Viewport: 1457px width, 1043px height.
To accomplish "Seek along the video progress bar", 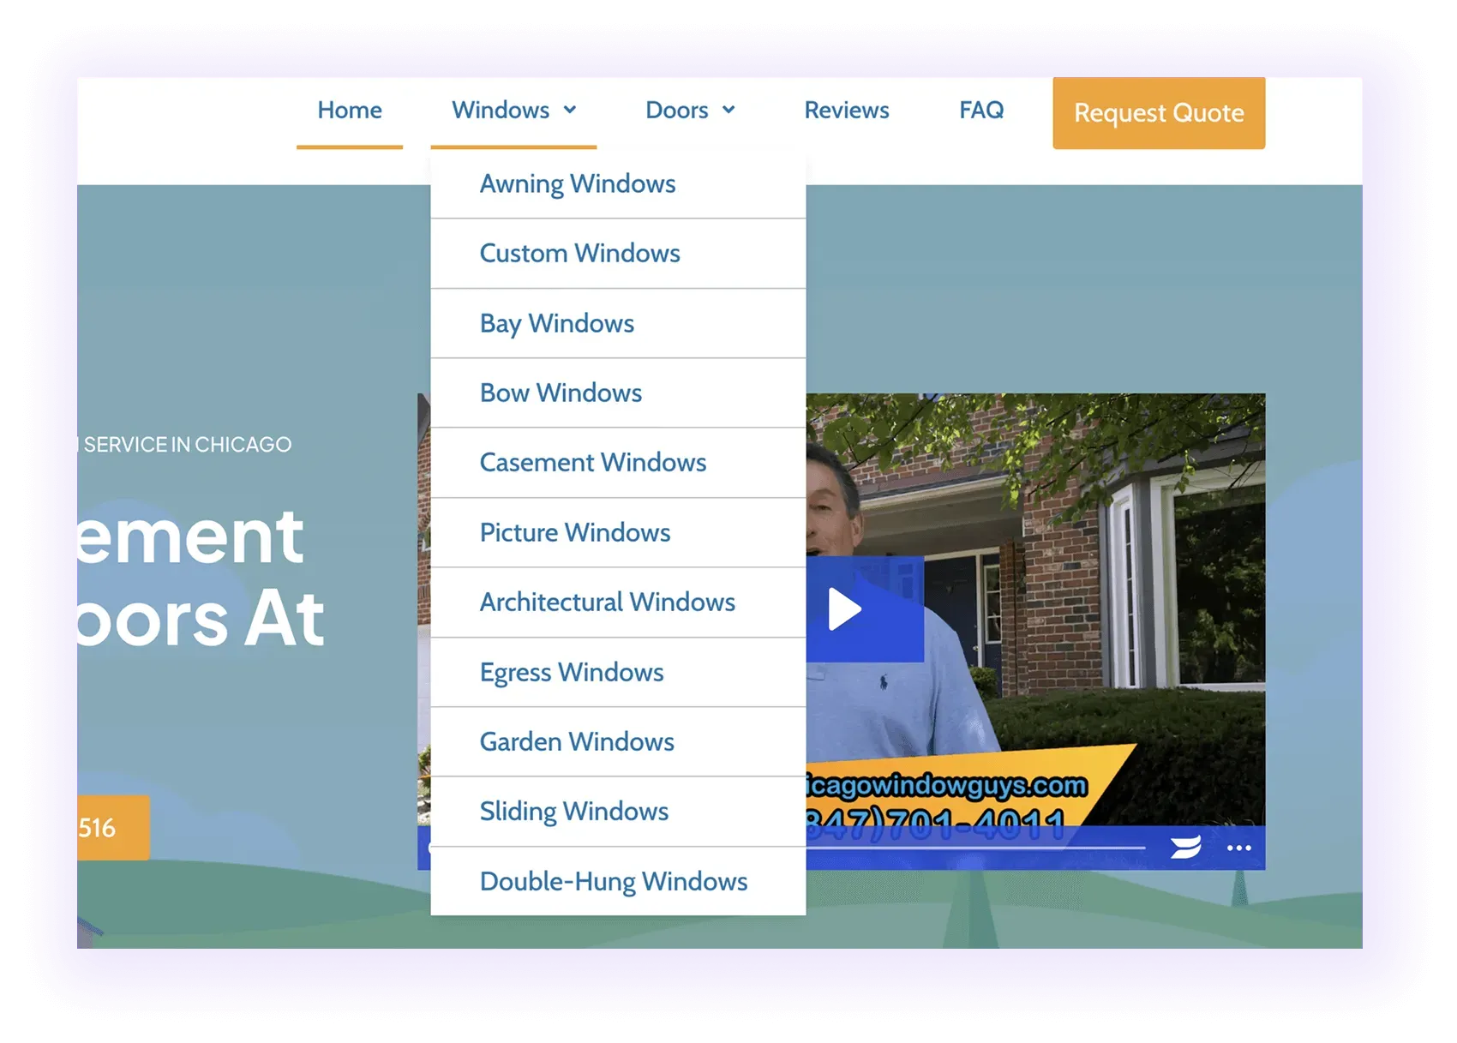I will click(975, 848).
